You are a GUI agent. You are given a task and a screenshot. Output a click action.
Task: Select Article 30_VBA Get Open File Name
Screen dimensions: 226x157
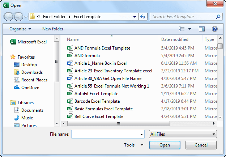105,78
